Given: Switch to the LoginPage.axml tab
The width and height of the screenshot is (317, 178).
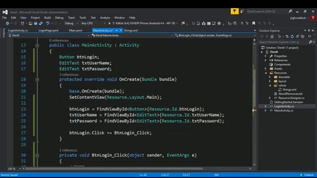Looking at the screenshot, I should pyautogui.click(x=49, y=31).
